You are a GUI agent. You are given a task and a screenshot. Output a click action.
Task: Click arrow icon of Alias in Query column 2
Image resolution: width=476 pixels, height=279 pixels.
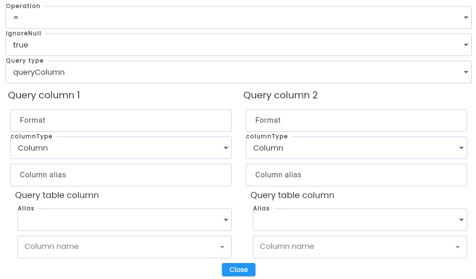(x=461, y=220)
